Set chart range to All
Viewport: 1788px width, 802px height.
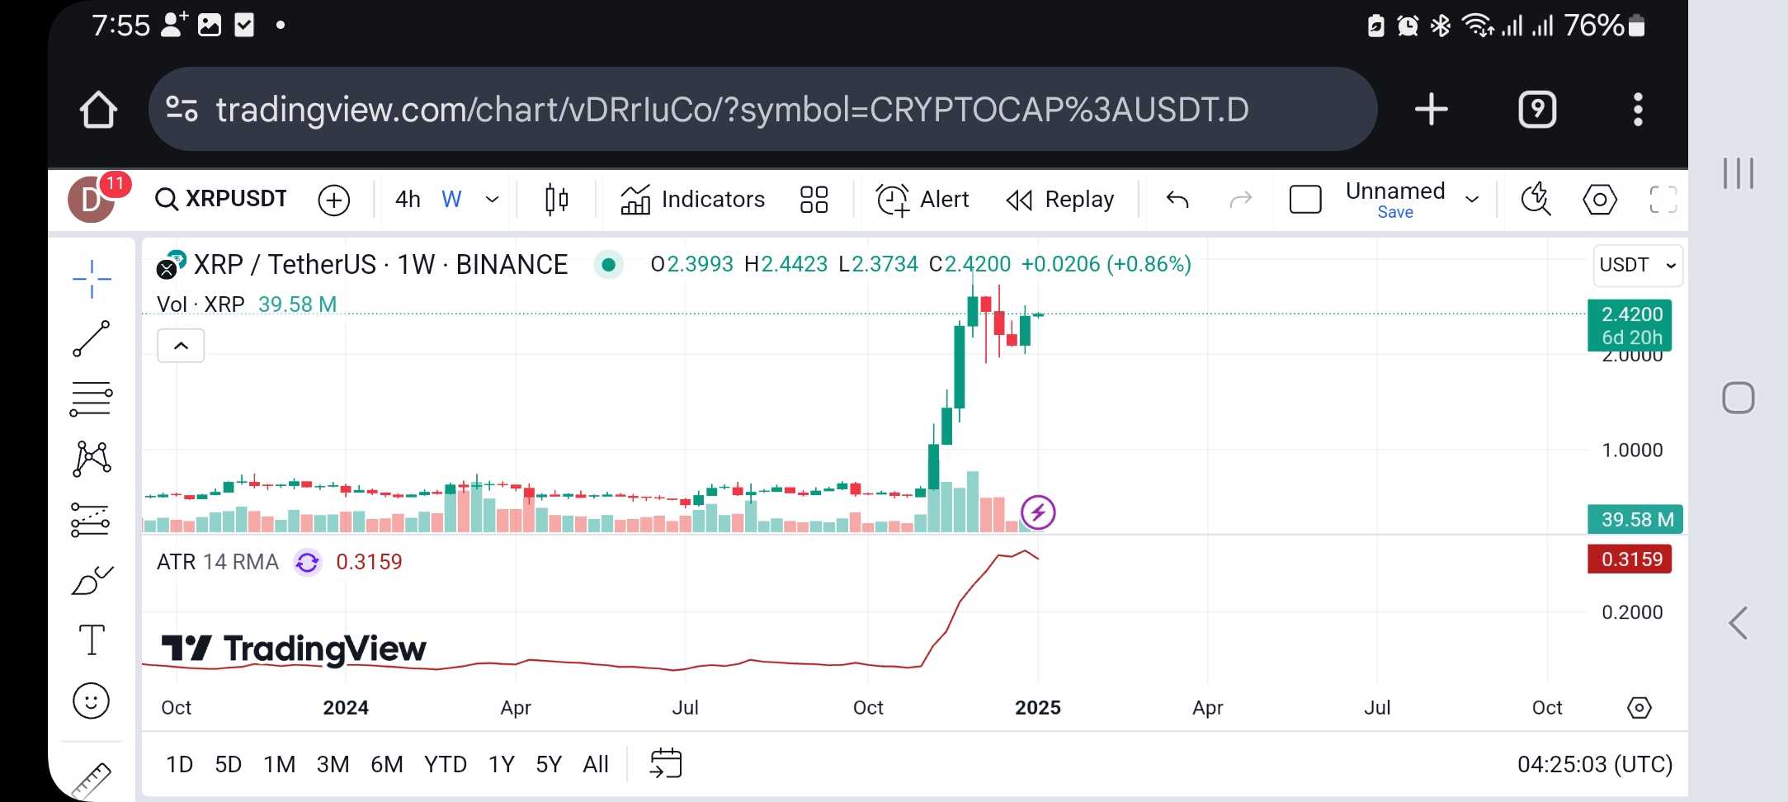(x=596, y=765)
